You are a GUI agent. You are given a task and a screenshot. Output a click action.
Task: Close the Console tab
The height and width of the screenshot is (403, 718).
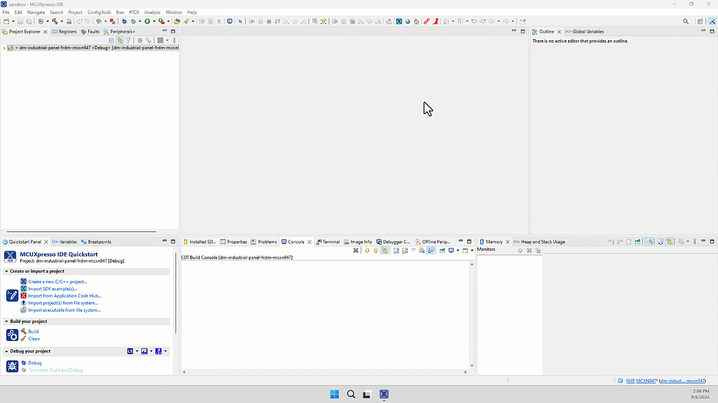click(309, 242)
